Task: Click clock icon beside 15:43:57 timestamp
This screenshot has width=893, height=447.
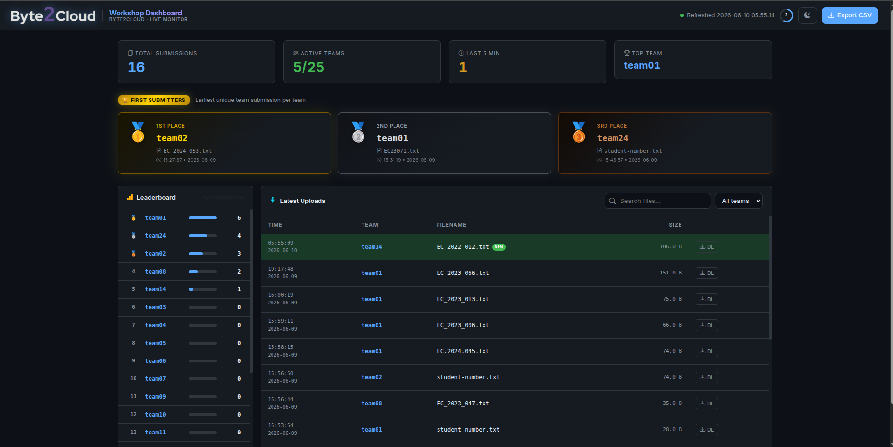Action: [599, 160]
